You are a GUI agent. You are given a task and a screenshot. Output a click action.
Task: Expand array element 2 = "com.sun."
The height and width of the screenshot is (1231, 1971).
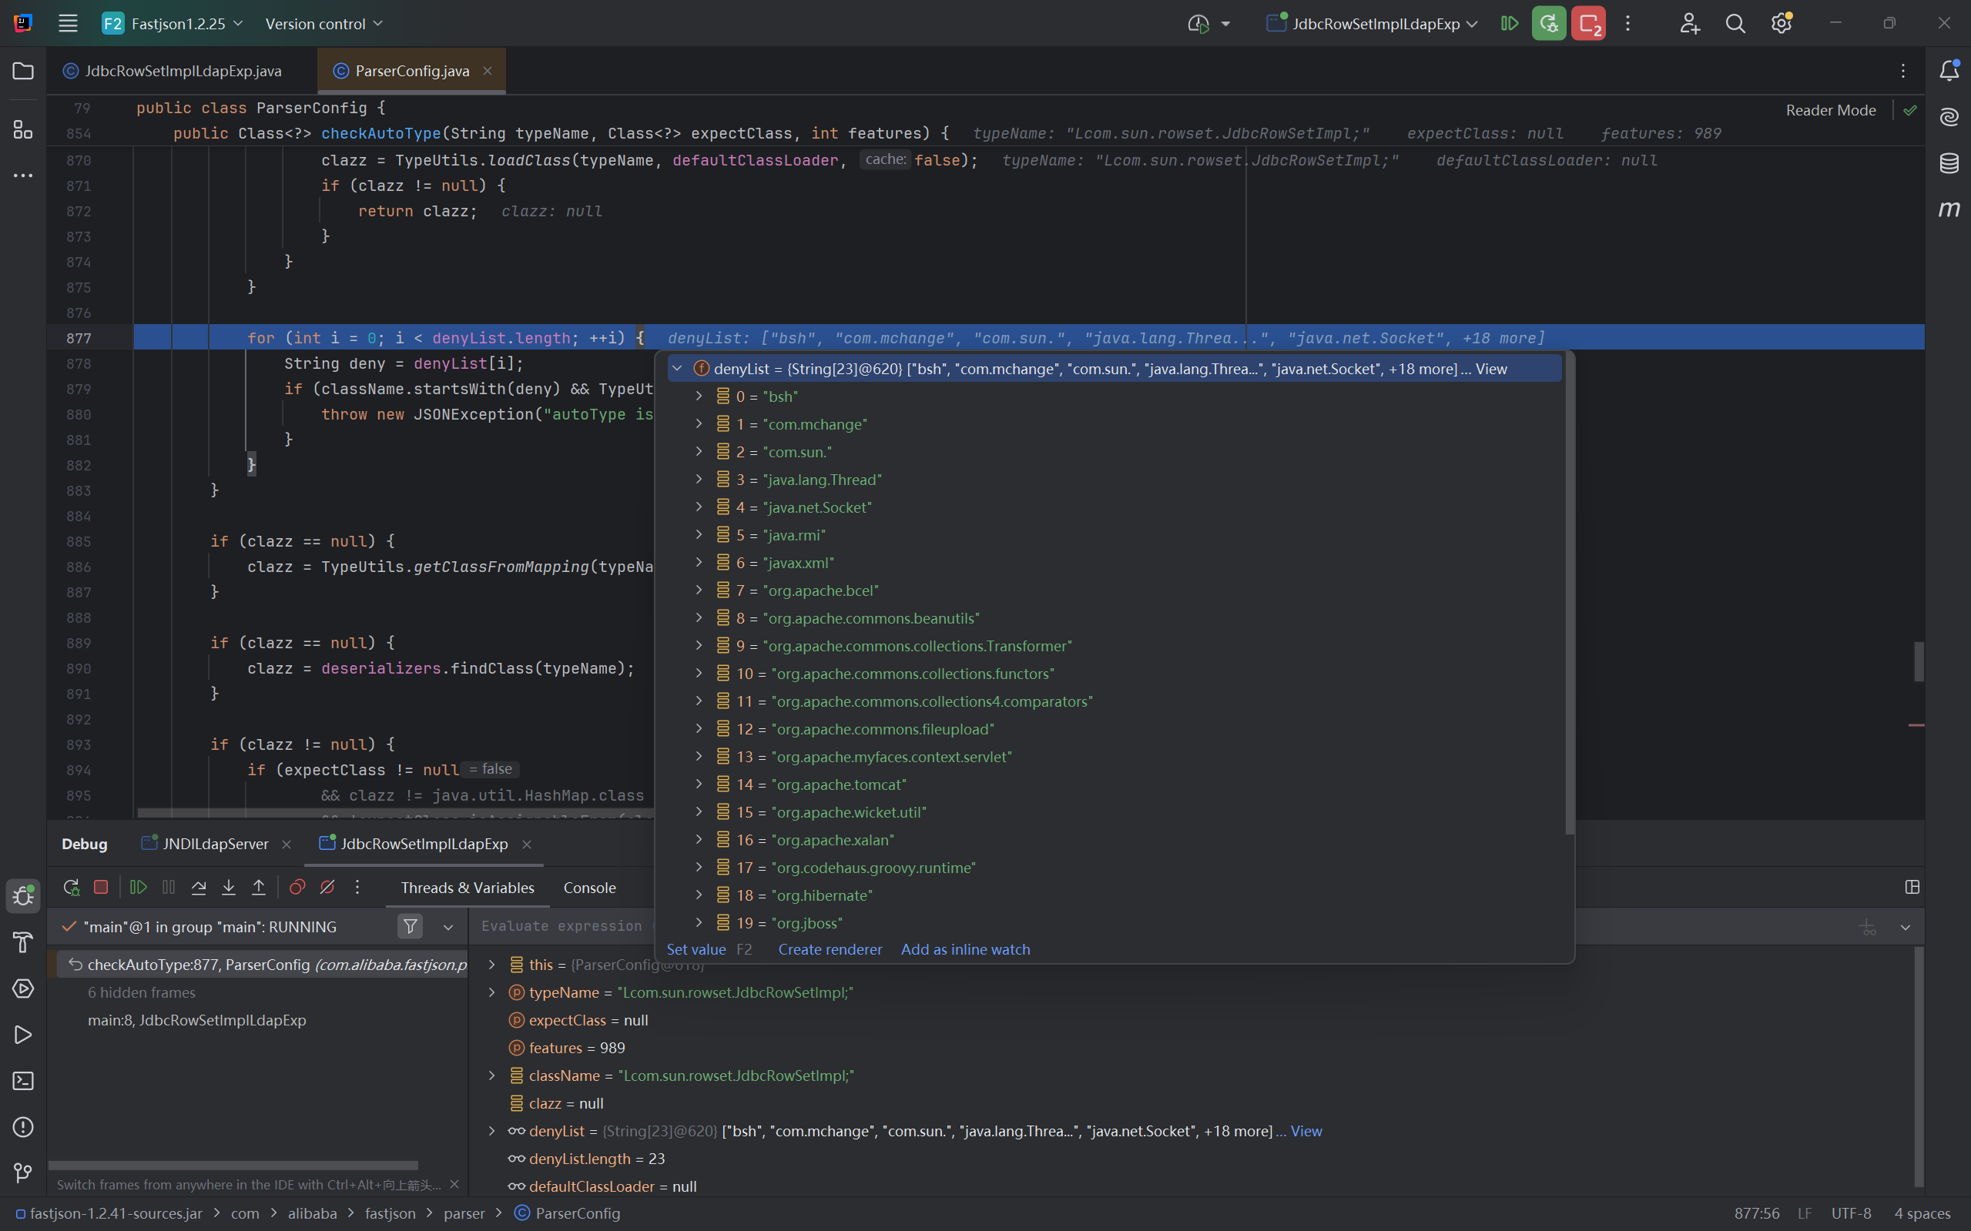pyautogui.click(x=699, y=452)
